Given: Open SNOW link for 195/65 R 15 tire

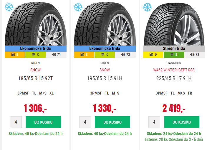Looking at the screenshot, I should [x=105, y=70].
